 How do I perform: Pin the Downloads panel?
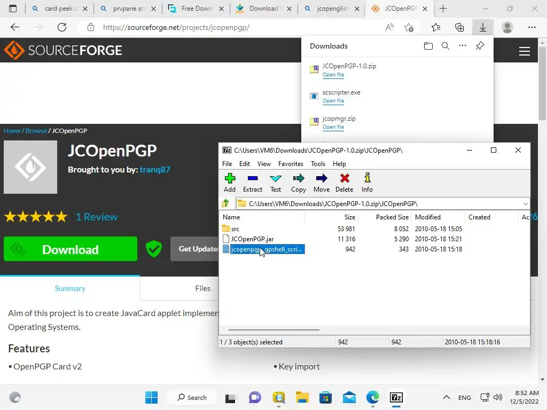click(480, 46)
